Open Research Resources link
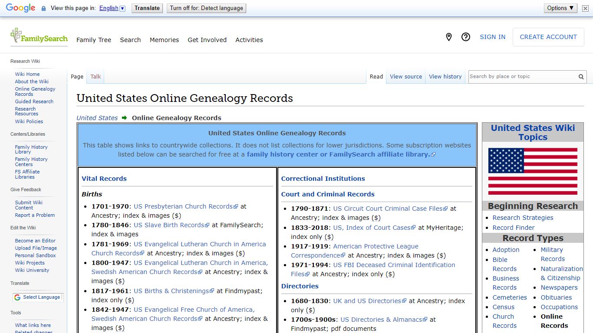 pyautogui.click(x=26, y=111)
